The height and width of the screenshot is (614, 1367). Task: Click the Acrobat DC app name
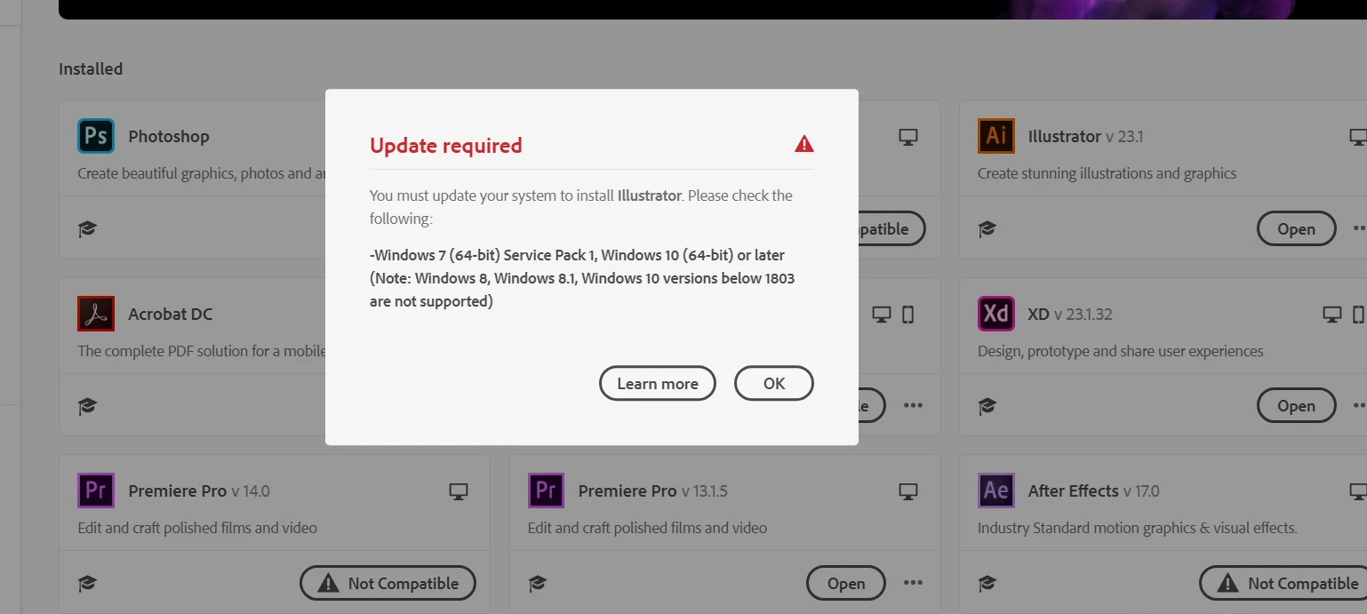coord(171,314)
